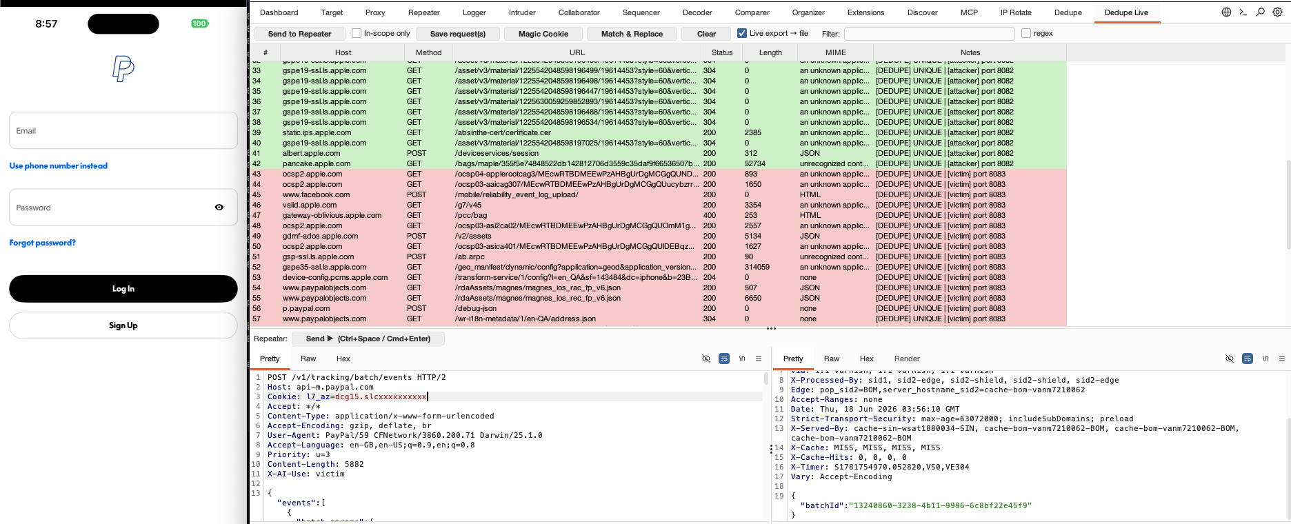Click the search magnifier icon in top bar
The width and height of the screenshot is (1291, 524).
(x=1261, y=12)
